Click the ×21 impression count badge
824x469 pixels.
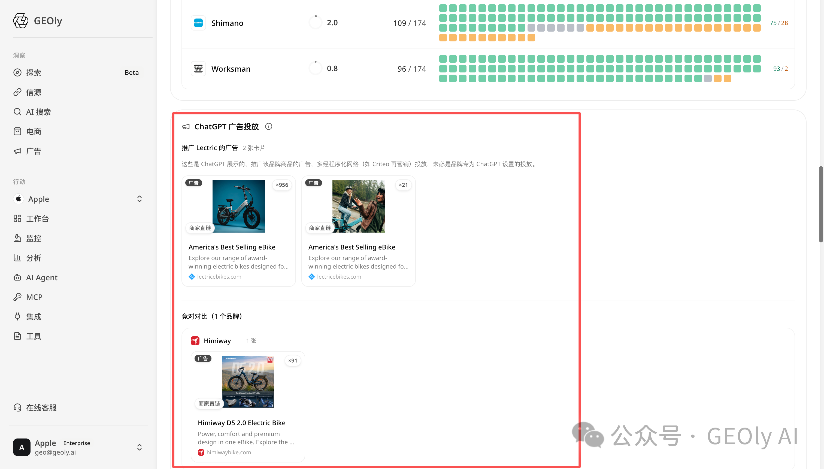[x=404, y=185]
